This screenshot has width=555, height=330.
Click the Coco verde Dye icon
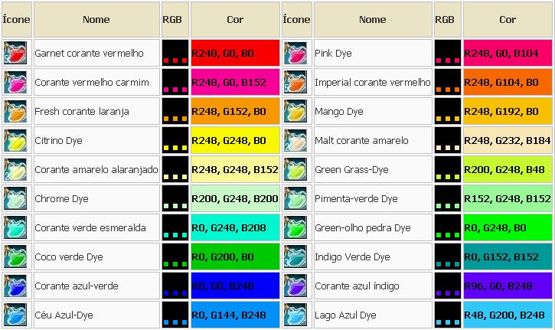click(15, 256)
